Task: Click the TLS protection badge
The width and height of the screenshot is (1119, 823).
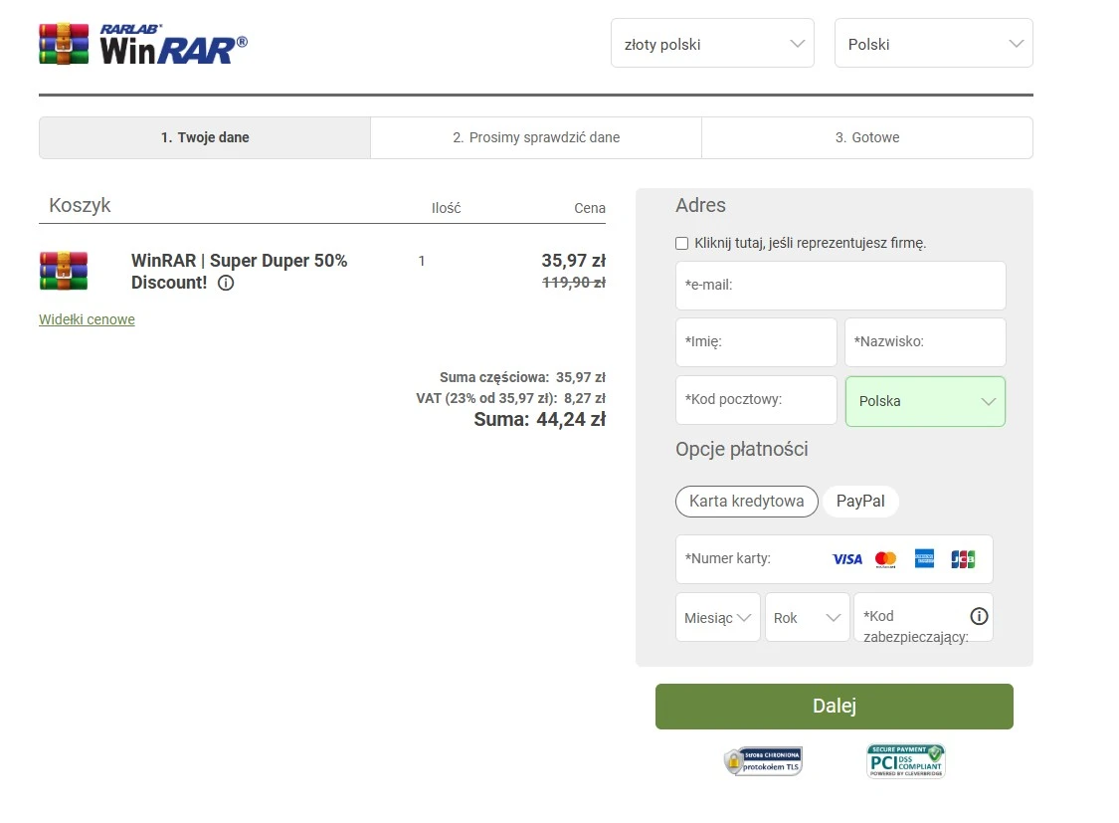Action: [x=762, y=760]
